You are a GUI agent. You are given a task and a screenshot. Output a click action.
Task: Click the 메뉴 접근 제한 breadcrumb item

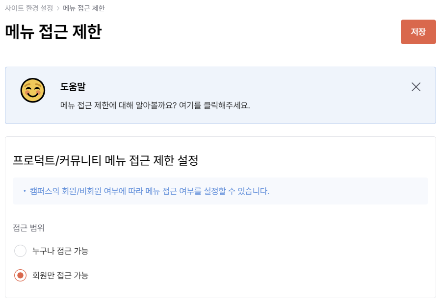click(84, 8)
